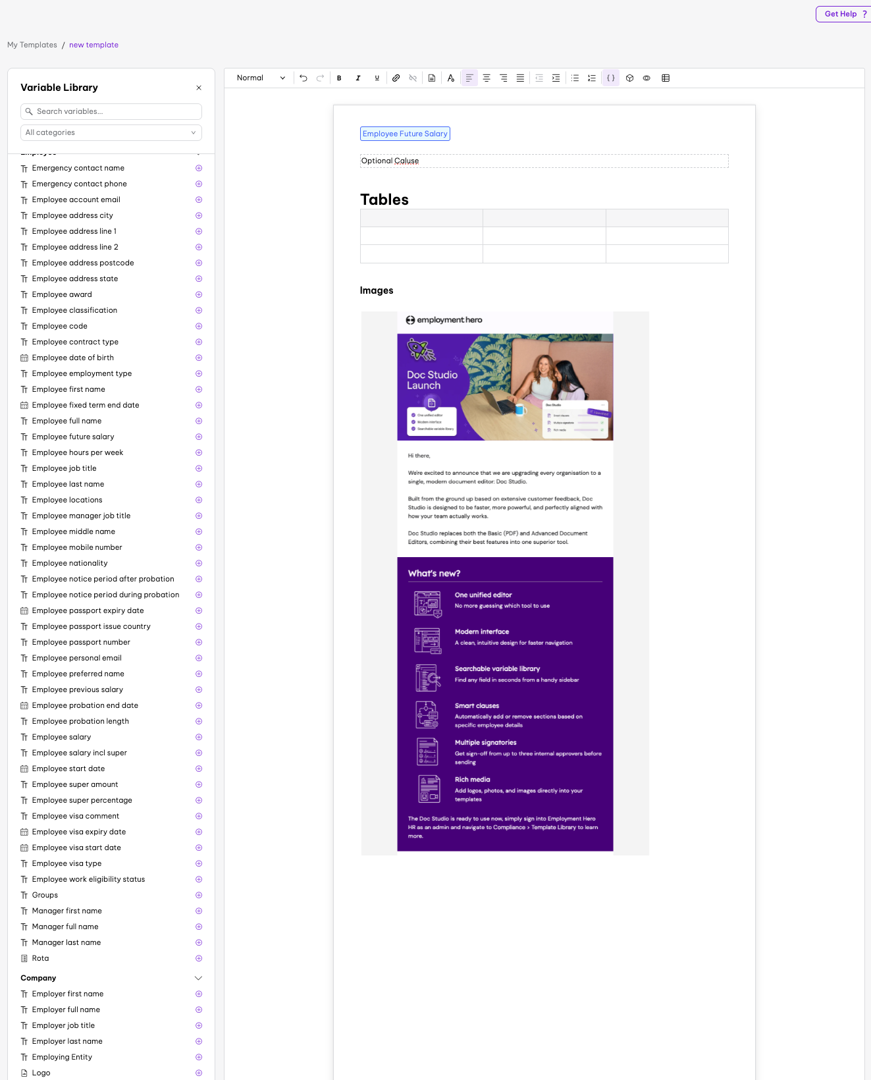Close the Variable Library panel
The image size is (871, 1080).
tap(199, 88)
